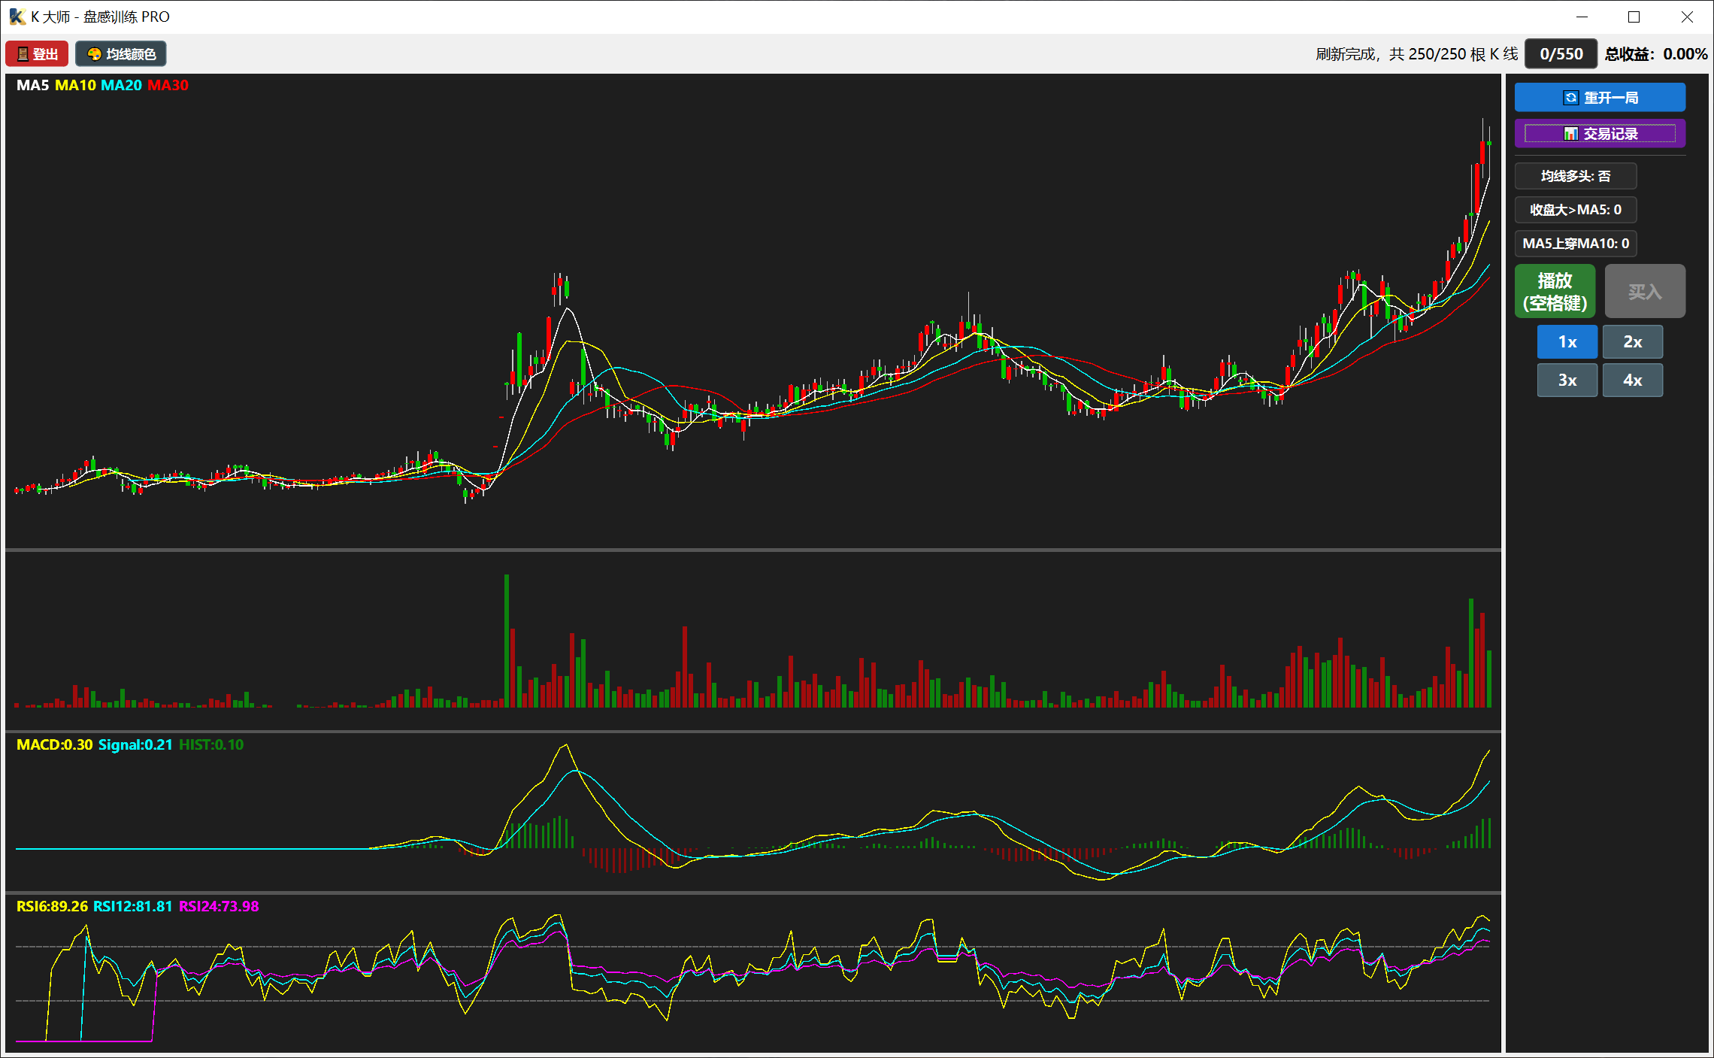Close the K大师 window
The image size is (1714, 1058).
pos(1687,17)
